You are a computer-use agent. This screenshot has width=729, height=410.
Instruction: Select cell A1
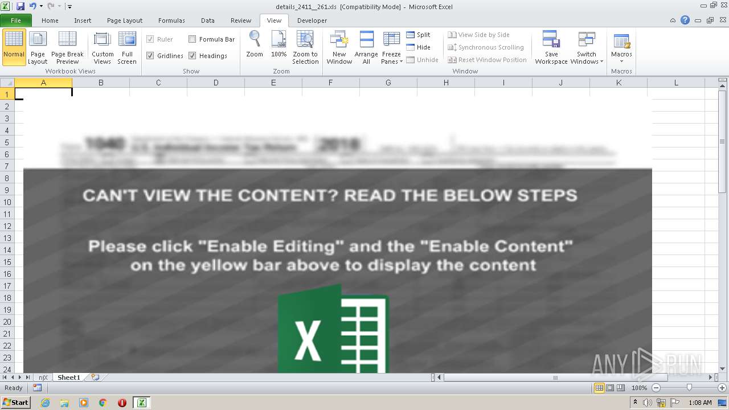(x=43, y=94)
